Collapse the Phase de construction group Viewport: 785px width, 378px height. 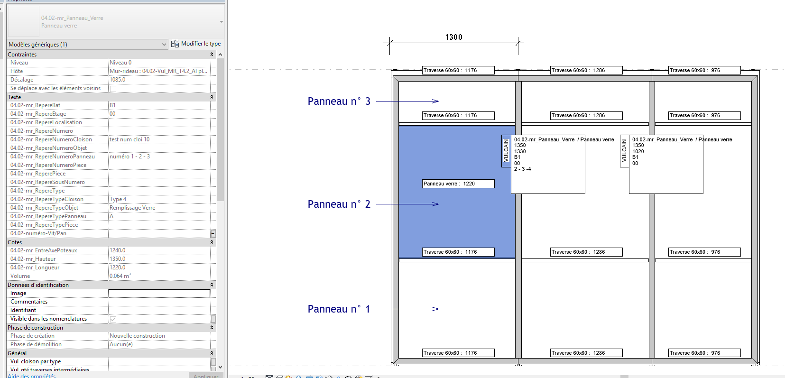[212, 328]
